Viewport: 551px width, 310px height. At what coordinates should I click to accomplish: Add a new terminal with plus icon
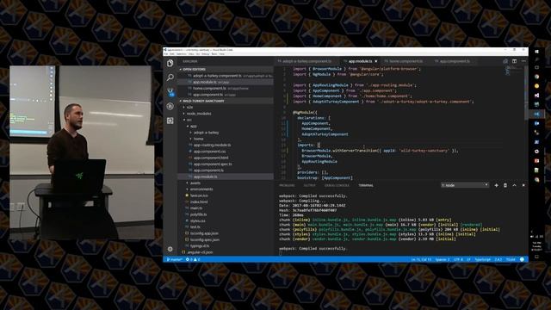coord(496,185)
